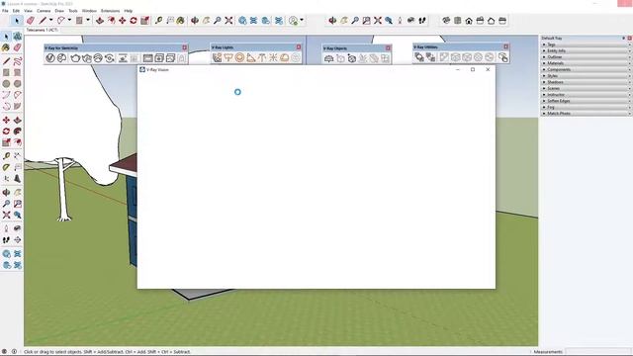Screen dimensions: 633x356
Task: Select the Circle tool in left toolbar
Action: (6, 83)
